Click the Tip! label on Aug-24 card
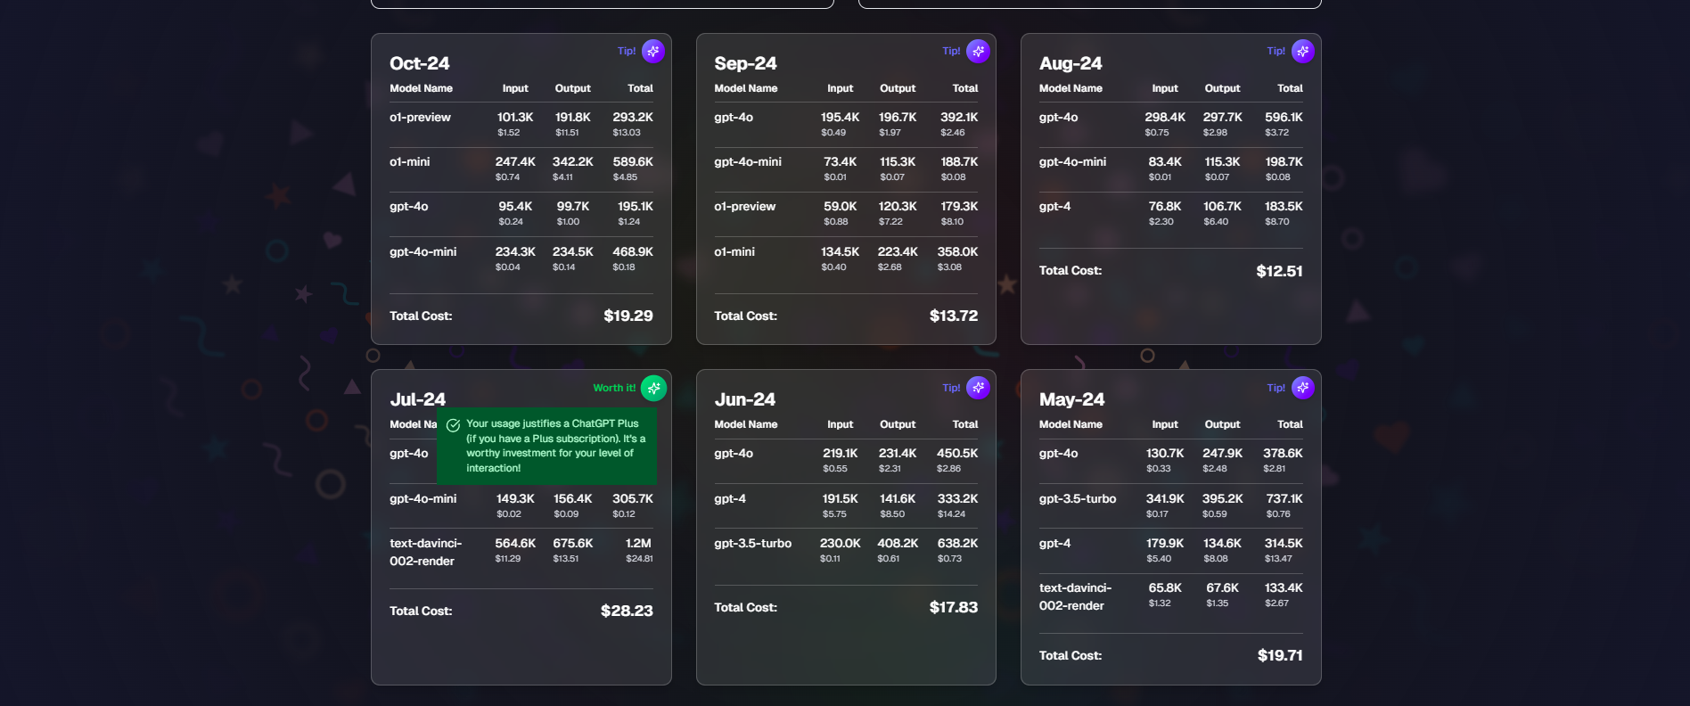 [1276, 51]
